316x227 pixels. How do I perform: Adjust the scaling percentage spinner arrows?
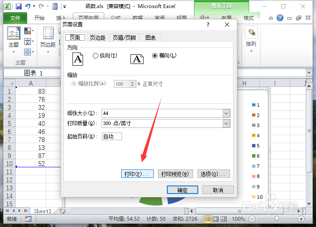[x=132, y=84]
